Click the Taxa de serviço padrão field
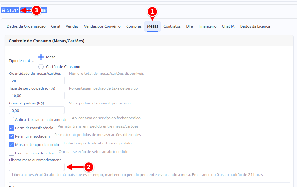The image size is (297, 187). (x=36, y=96)
